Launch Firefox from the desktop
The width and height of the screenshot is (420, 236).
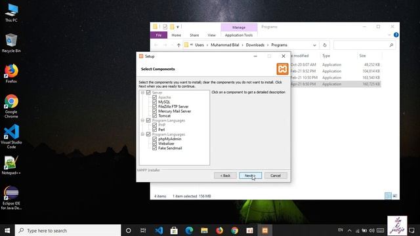click(x=11, y=73)
